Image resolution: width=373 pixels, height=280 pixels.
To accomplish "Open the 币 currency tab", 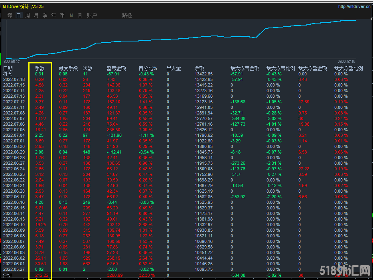I will 62,16.
